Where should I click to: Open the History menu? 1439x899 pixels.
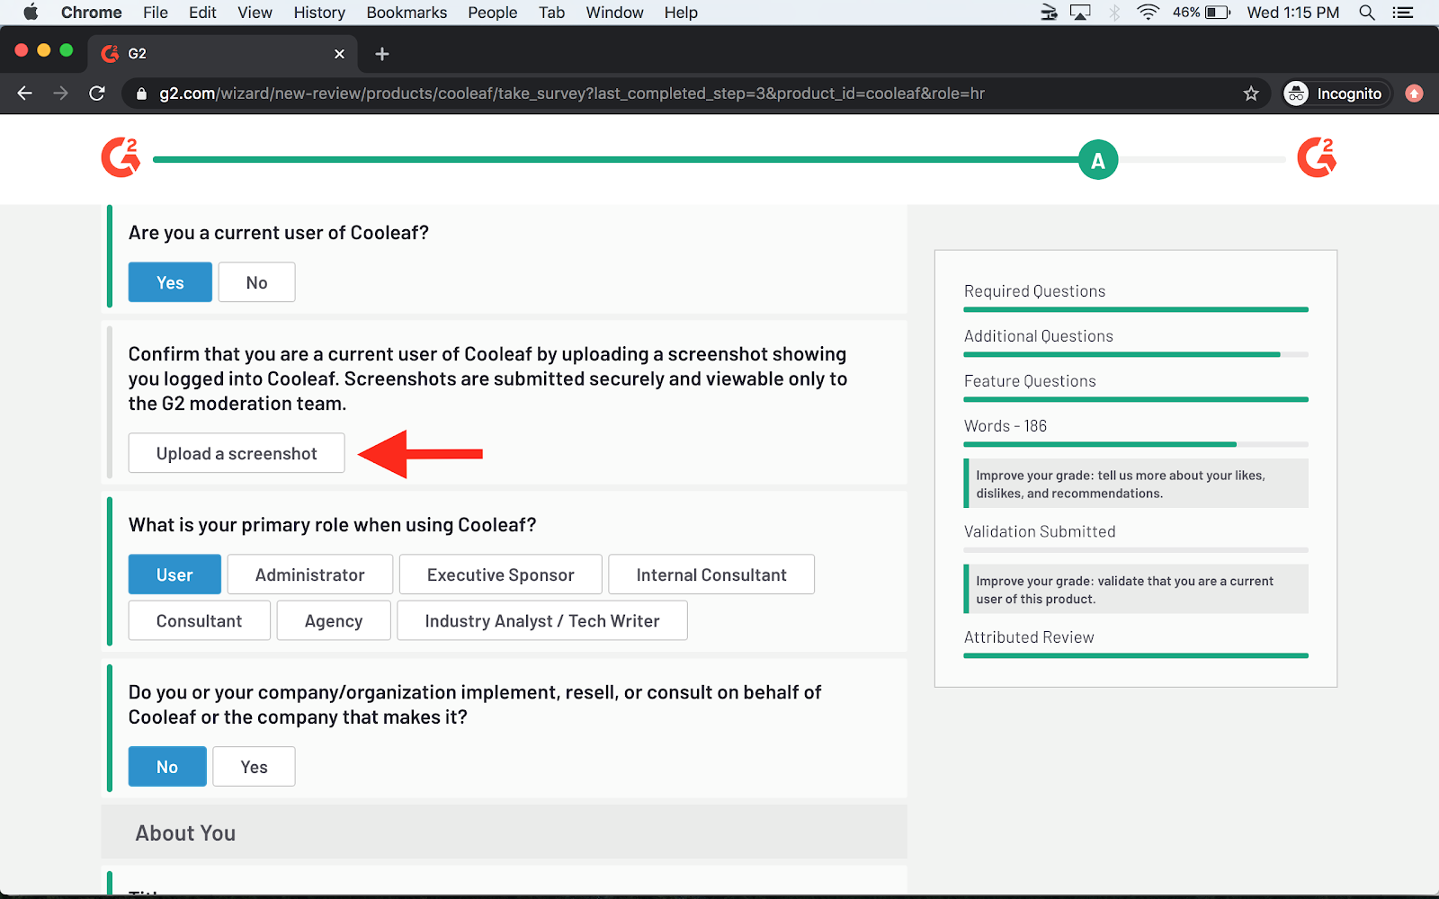(319, 13)
